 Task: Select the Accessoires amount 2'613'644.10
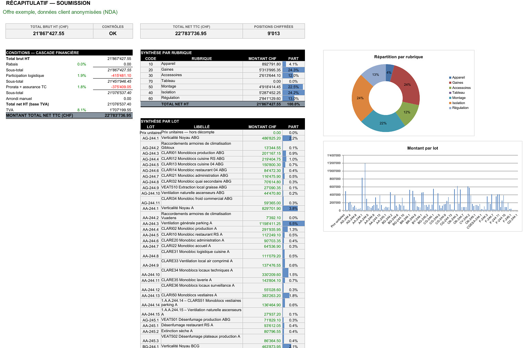click(x=270, y=75)
